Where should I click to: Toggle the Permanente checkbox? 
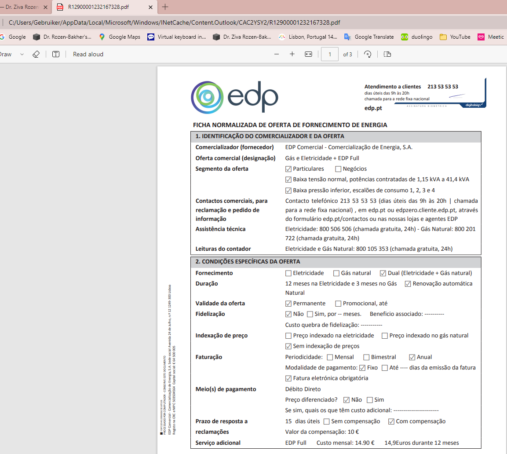[288, 304]
